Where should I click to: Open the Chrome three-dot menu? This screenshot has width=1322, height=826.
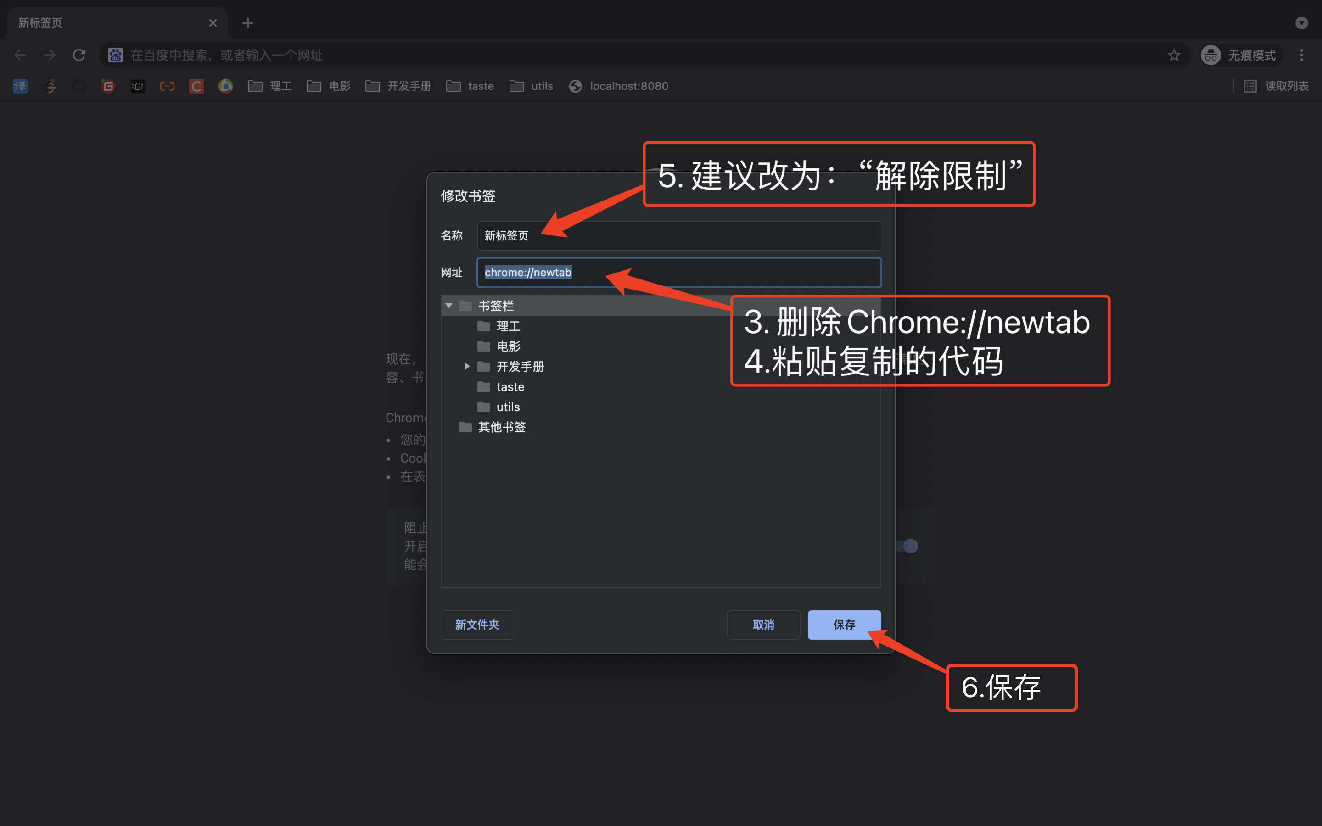pos(1302,55)
